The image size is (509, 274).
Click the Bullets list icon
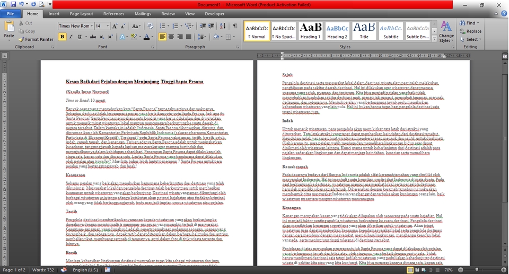(x=163, y=26)
